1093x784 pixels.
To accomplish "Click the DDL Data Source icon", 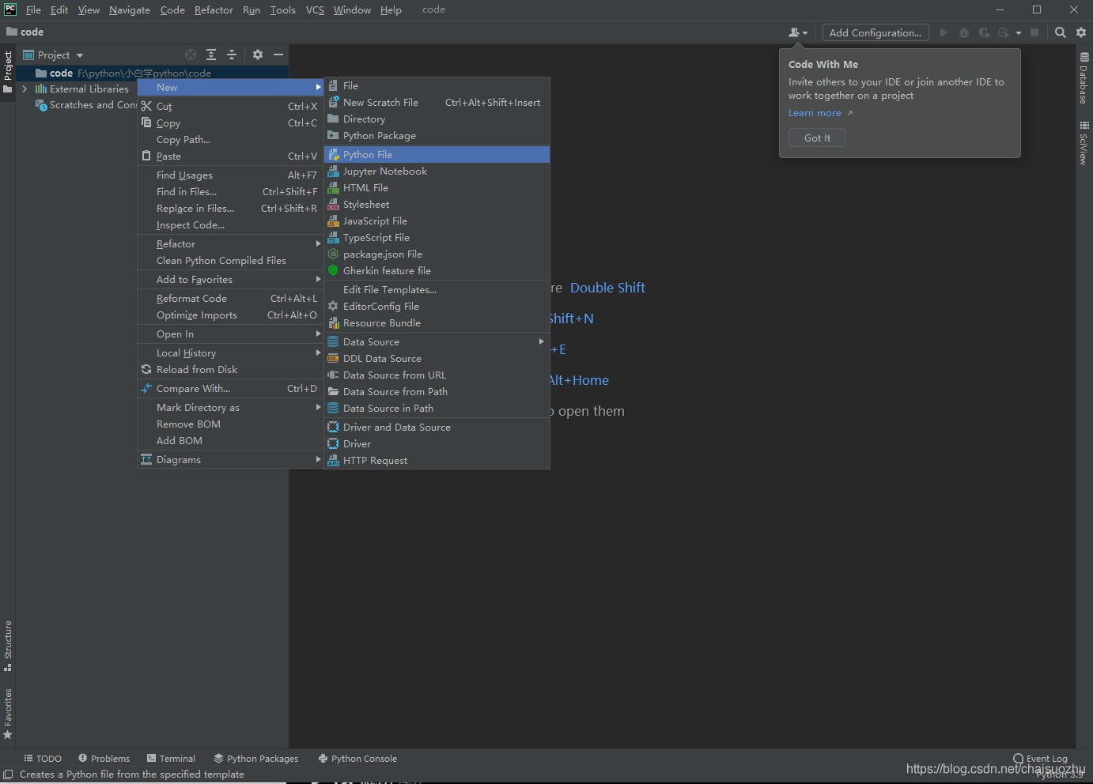I will pos(334,359).
